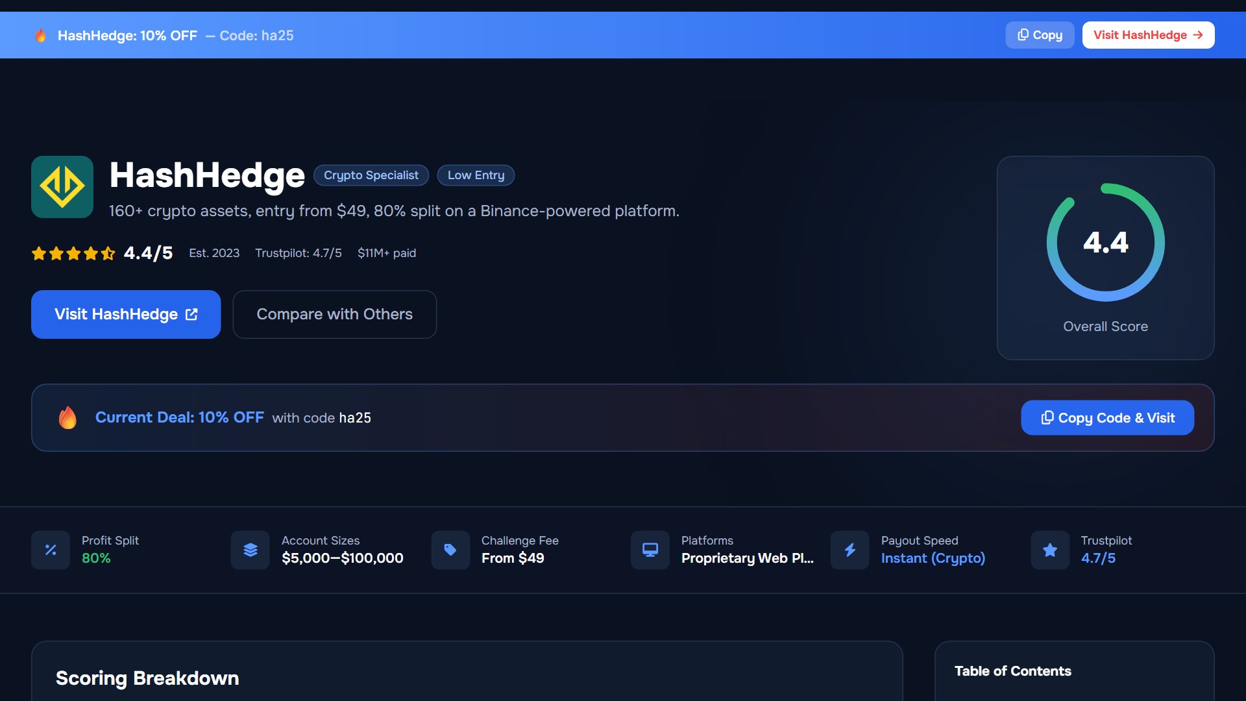Viewport: 1246px width, 701px height.
Task: Click the flame icon in Current Deal box
Action: pos(67,417)
